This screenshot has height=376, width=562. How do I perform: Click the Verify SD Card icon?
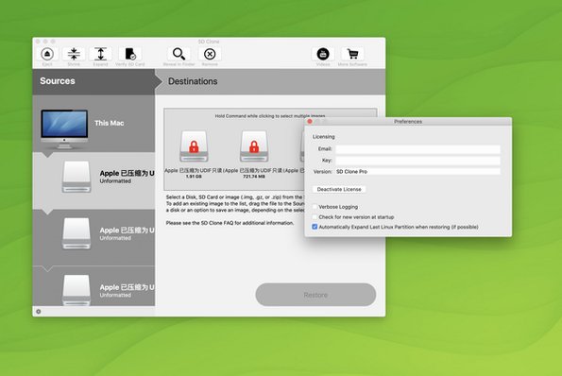point(130,54)
